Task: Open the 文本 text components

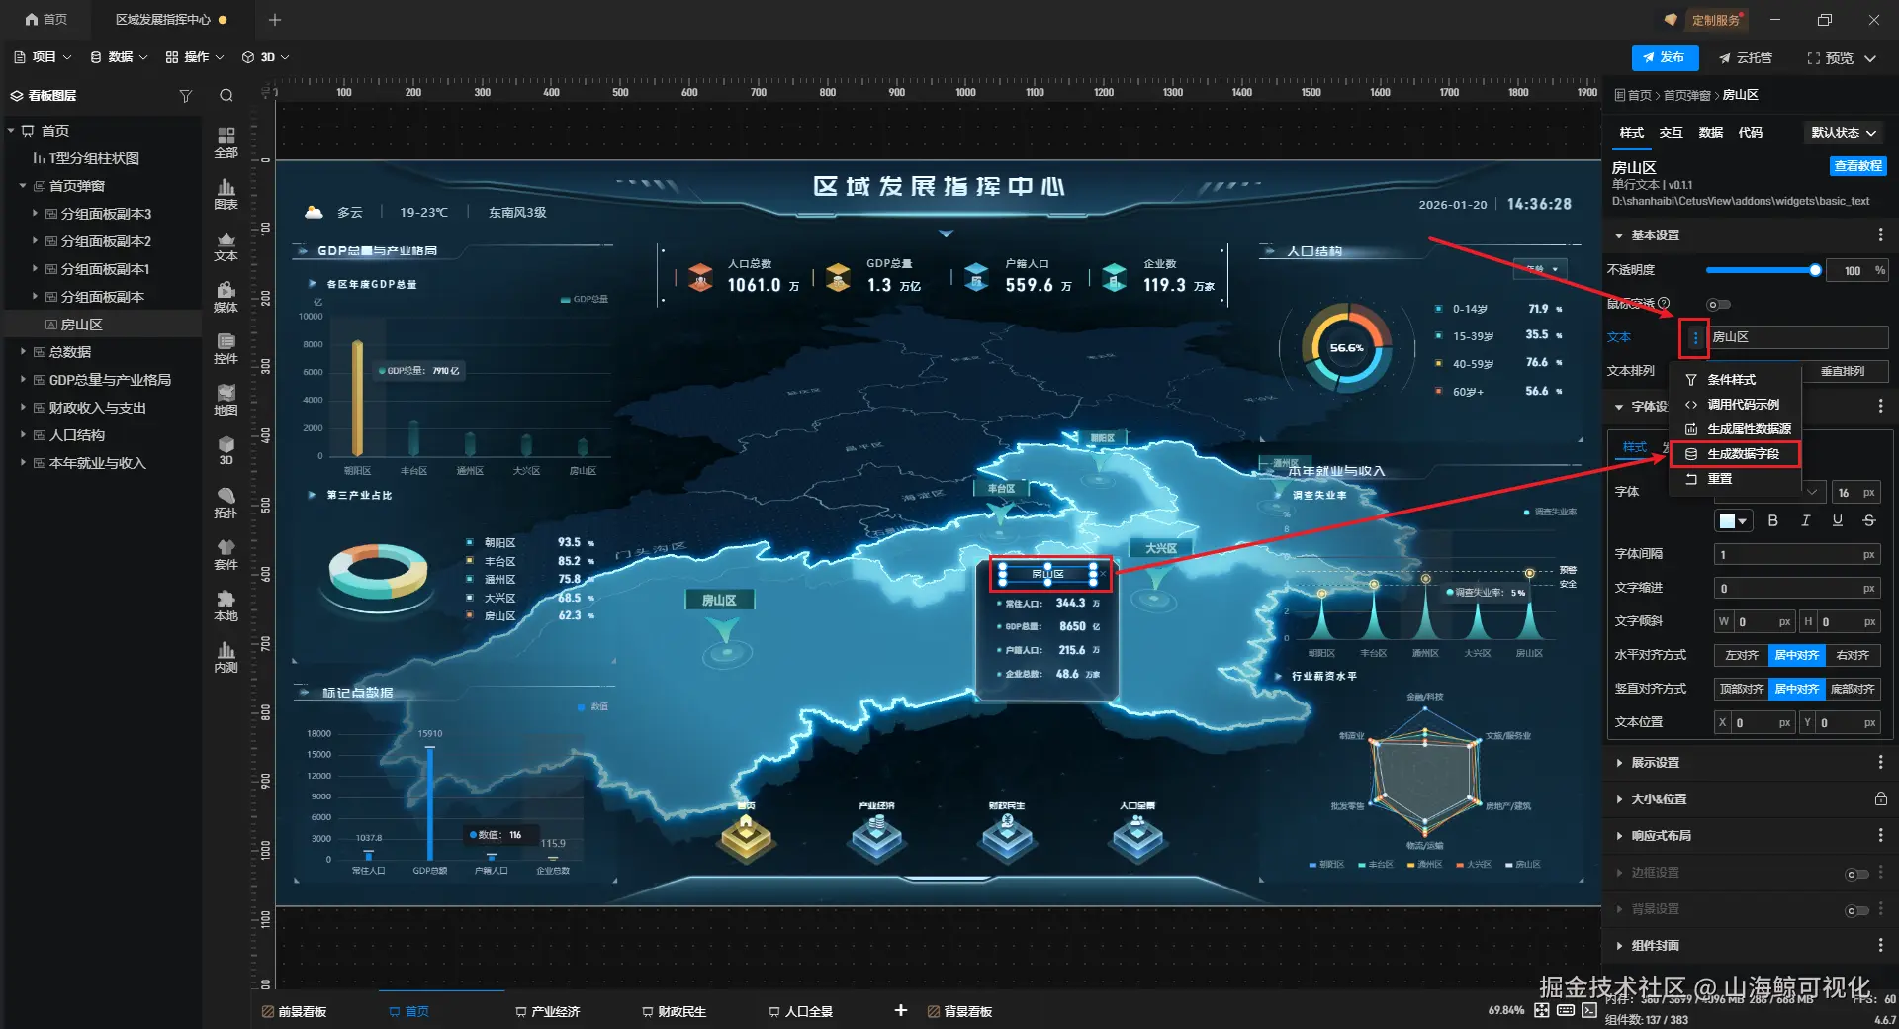Action: [226, 244]
